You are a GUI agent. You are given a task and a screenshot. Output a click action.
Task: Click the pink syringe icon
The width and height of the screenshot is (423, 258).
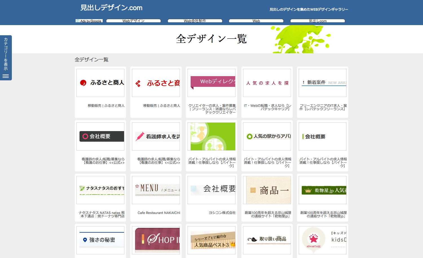point(140,136)
